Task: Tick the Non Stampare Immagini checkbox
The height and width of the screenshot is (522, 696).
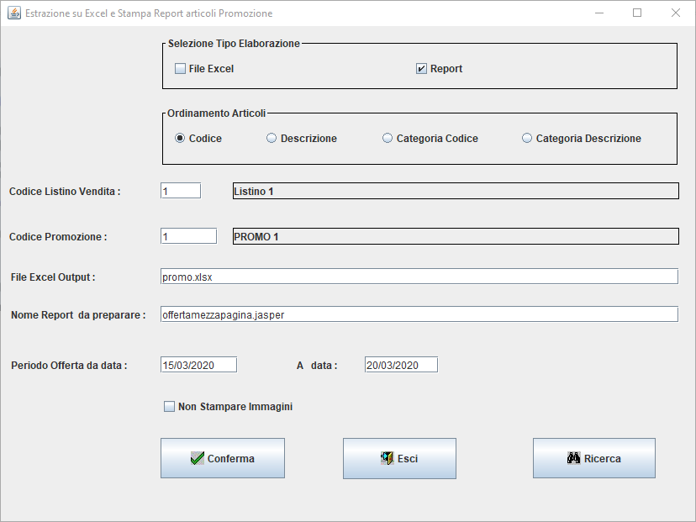Action: [x=169, y=407]
